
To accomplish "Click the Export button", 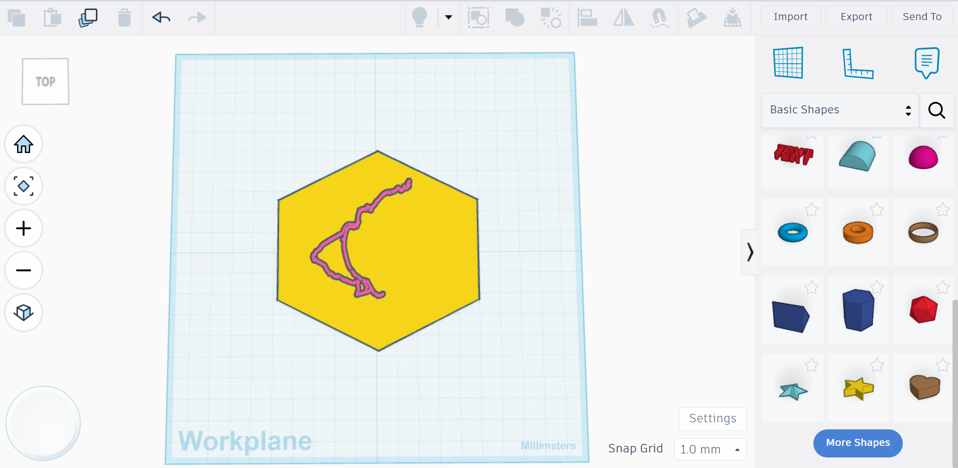I will pyautogui.click(x=857, y=17).
